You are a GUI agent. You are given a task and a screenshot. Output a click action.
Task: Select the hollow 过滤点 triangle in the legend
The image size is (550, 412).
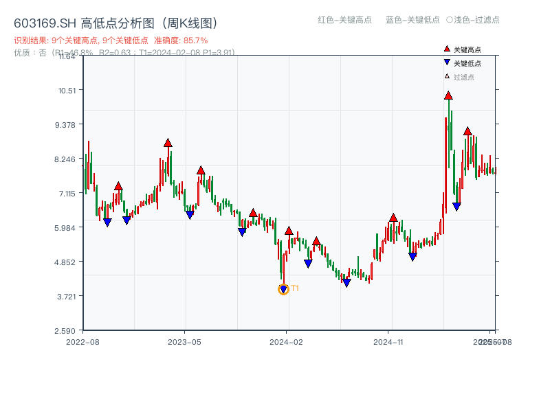click(447, 76)
